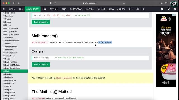
Task: Open the CSS tutorial tab
Action: click(21, 9)
